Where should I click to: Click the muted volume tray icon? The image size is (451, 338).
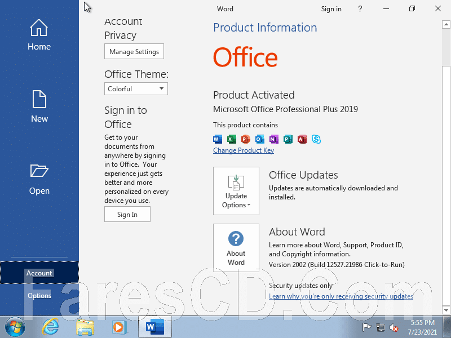[x=393, y=327]
